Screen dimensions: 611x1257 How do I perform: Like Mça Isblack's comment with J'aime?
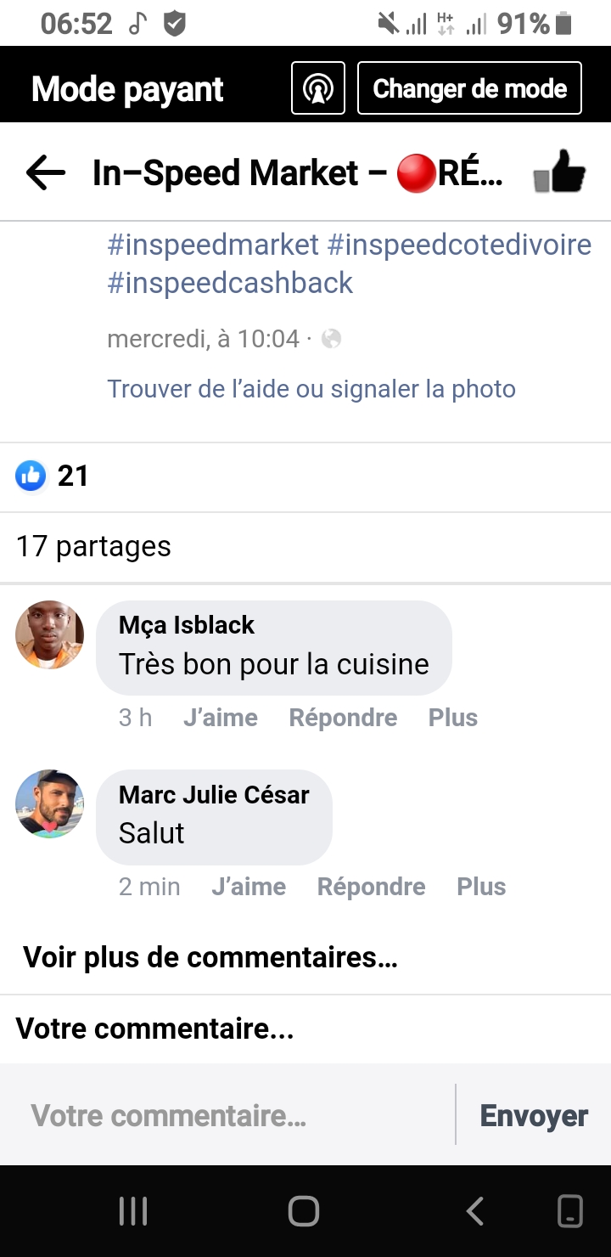click(221, 718)
